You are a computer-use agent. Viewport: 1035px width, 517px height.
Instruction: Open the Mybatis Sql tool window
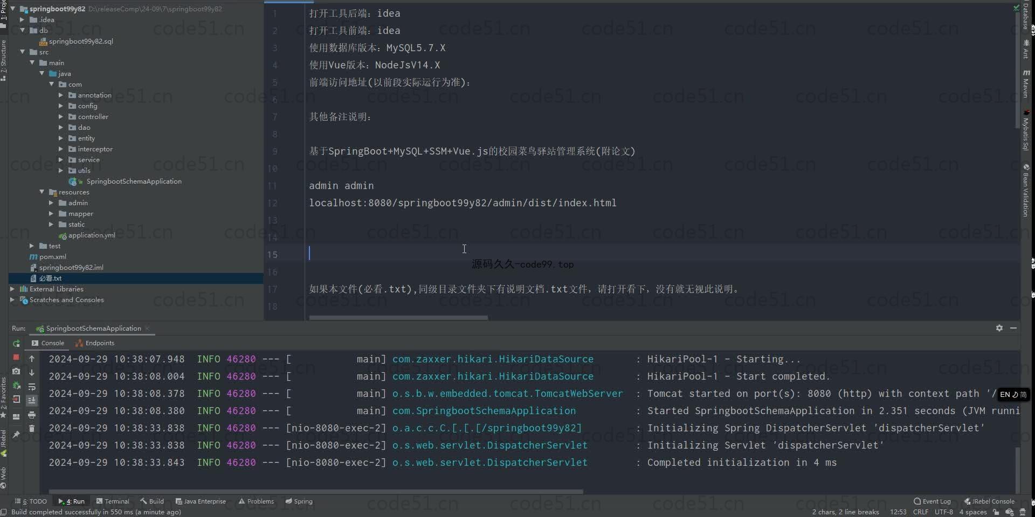point(1026,130)
